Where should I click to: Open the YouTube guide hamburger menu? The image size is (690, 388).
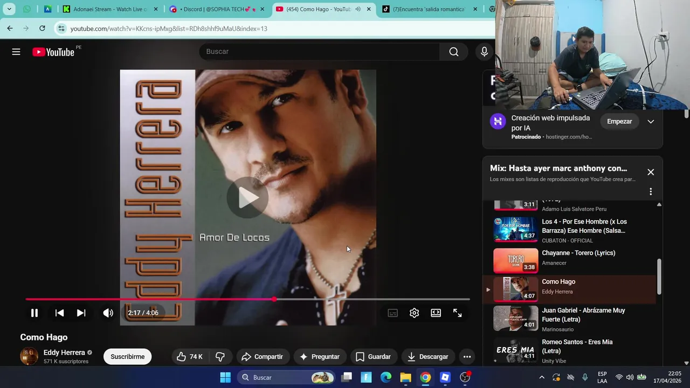(16, 52)
